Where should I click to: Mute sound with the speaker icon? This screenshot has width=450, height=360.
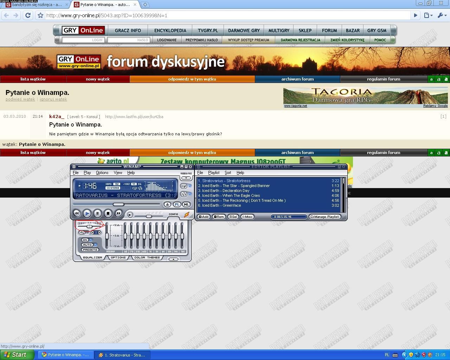point(130,215)
